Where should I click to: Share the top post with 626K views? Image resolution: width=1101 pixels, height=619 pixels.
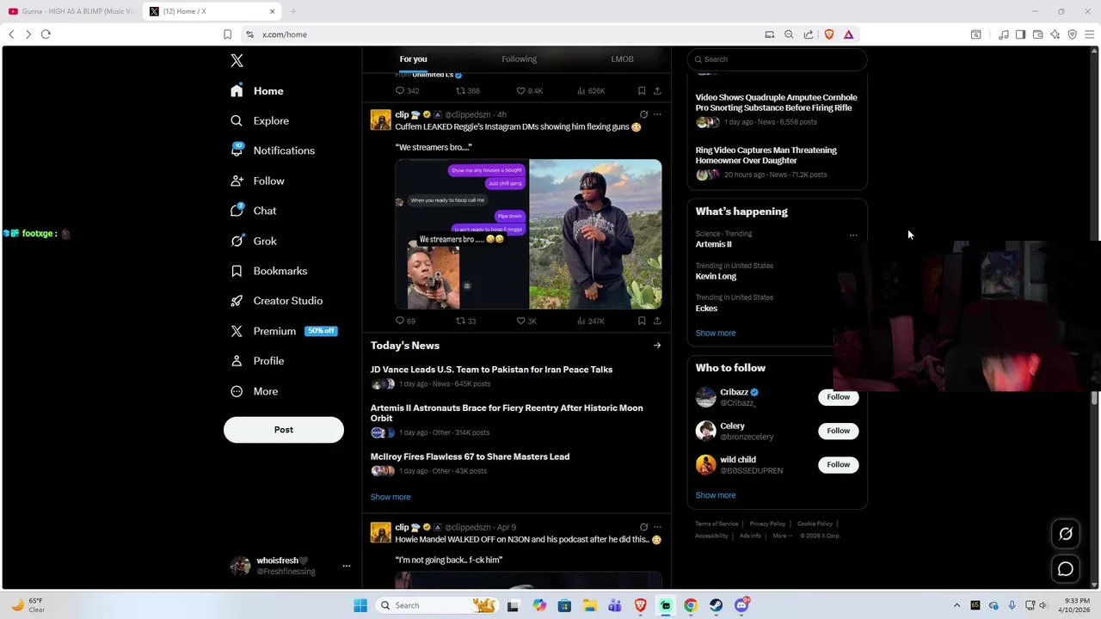pos(657,91)
